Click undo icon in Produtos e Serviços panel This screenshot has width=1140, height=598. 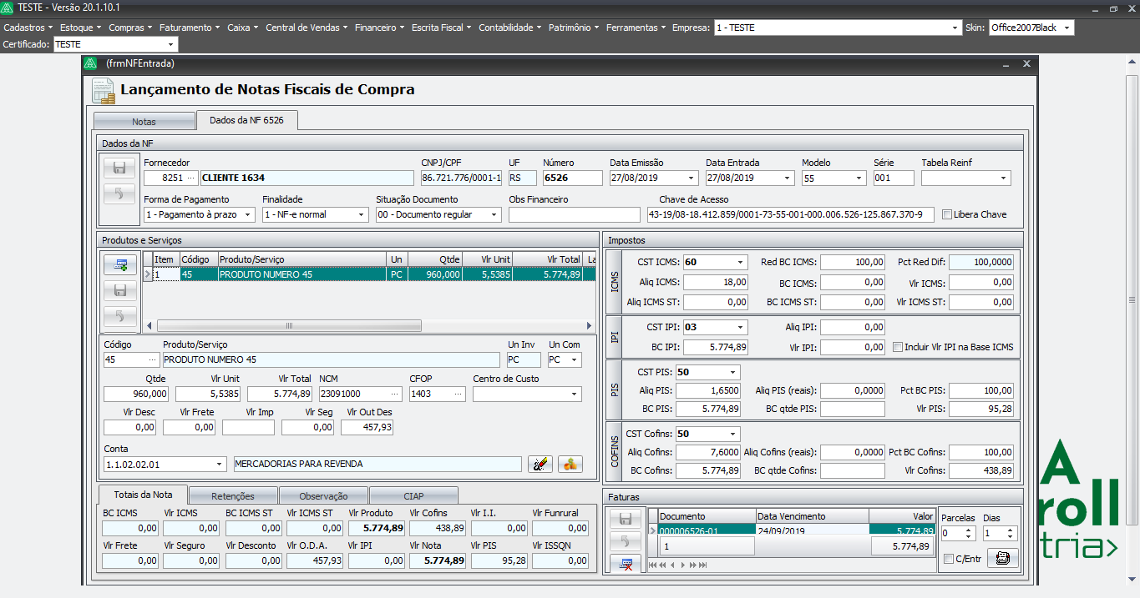coord(120,316)
